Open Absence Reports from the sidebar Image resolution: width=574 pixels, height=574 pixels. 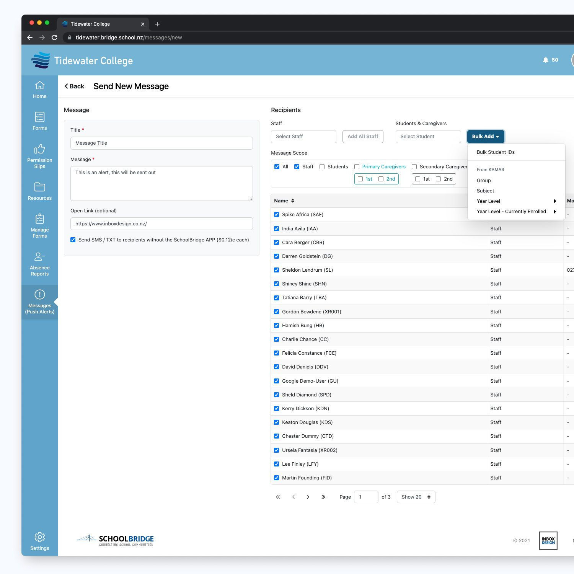pyautogui.click(x=39, y=263)
